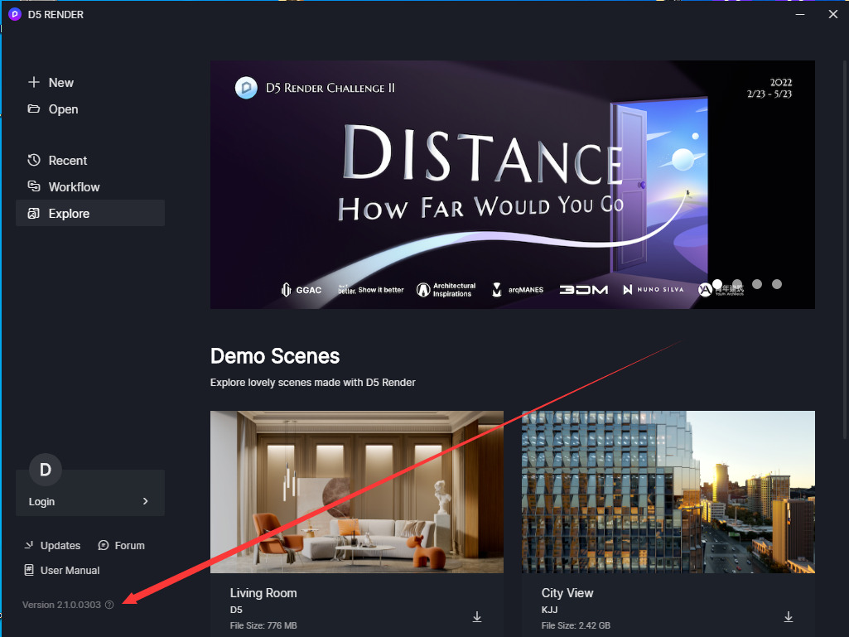Open the Living Room scene thumbnail

tap(357, 492)
